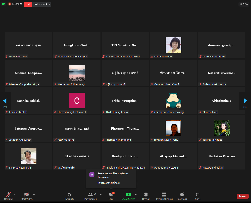Click the red Leave button
251x203 pixels.
pos(242,196)
